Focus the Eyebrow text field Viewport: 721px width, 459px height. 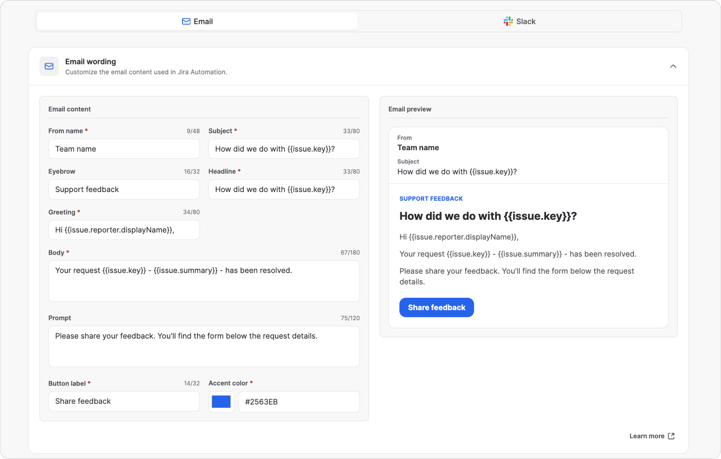[124, 189]
